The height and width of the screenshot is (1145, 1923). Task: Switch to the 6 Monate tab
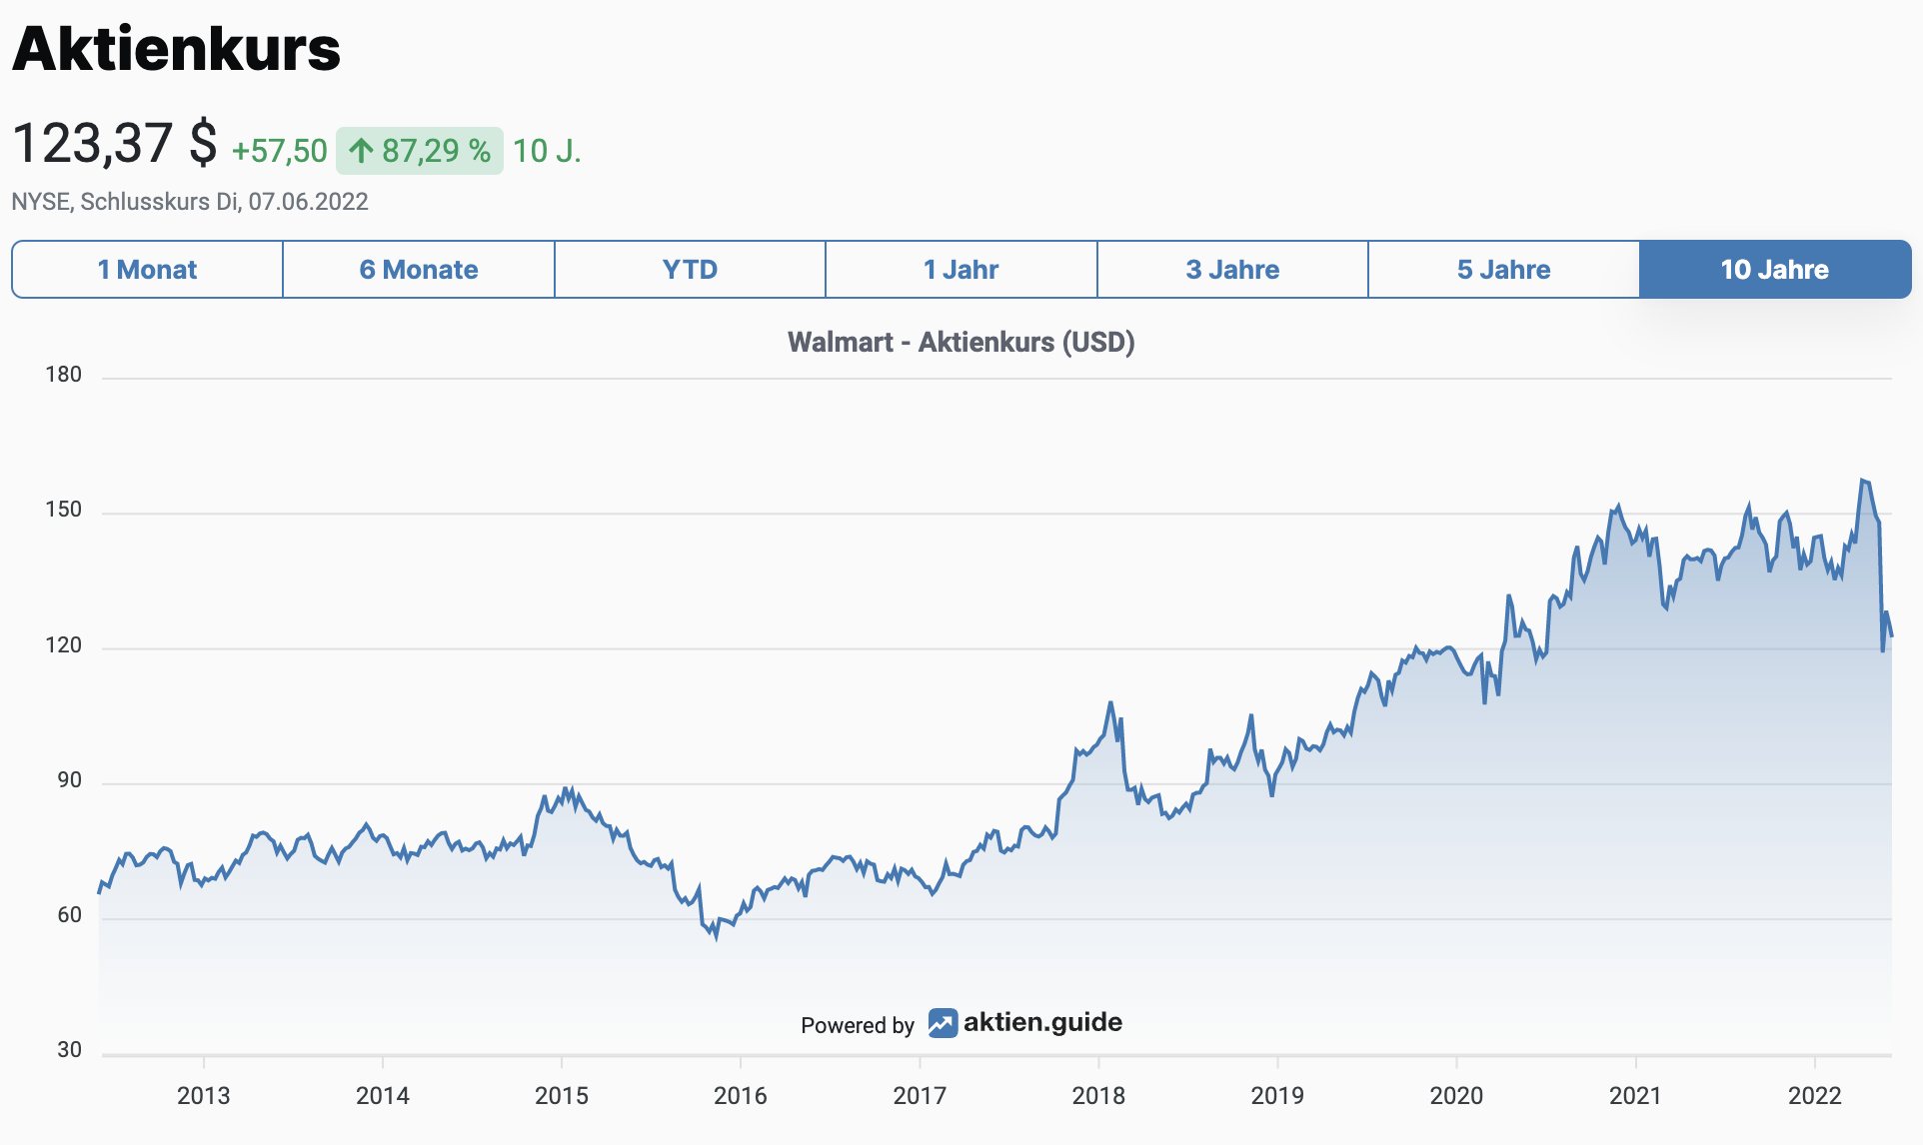[419, 270]
